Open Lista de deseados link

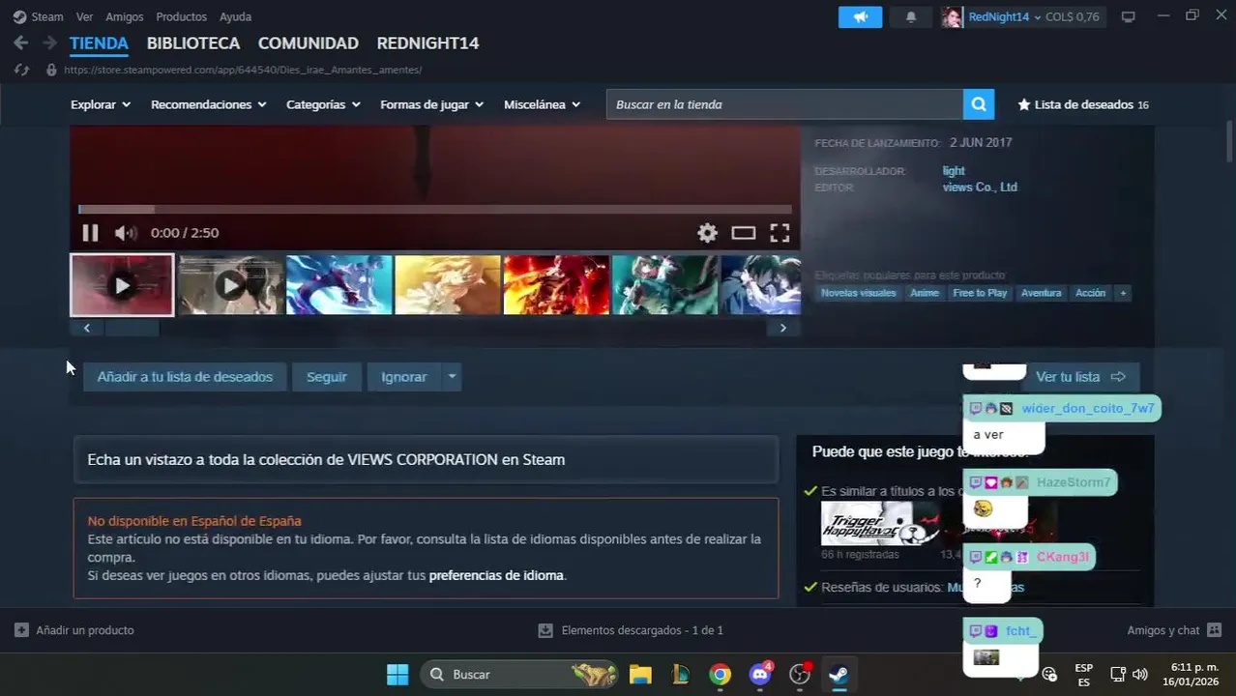[1083, 104]
